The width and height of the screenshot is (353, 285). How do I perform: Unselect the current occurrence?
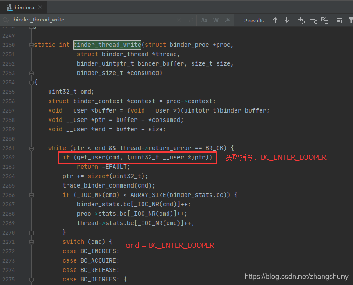pyautogui.click(x=313, y=21)
